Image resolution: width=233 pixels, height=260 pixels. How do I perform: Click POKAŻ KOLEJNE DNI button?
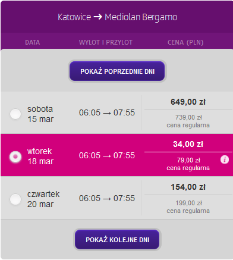point(117,240)
